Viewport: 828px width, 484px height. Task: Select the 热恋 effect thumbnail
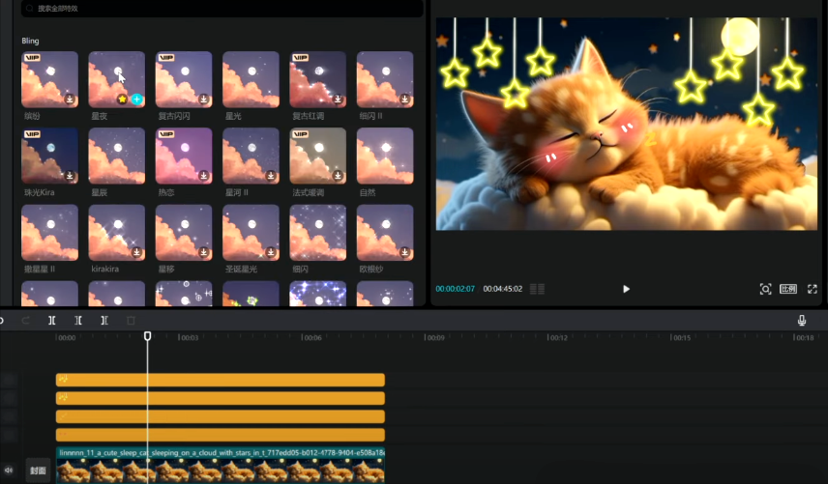point(183,155)
